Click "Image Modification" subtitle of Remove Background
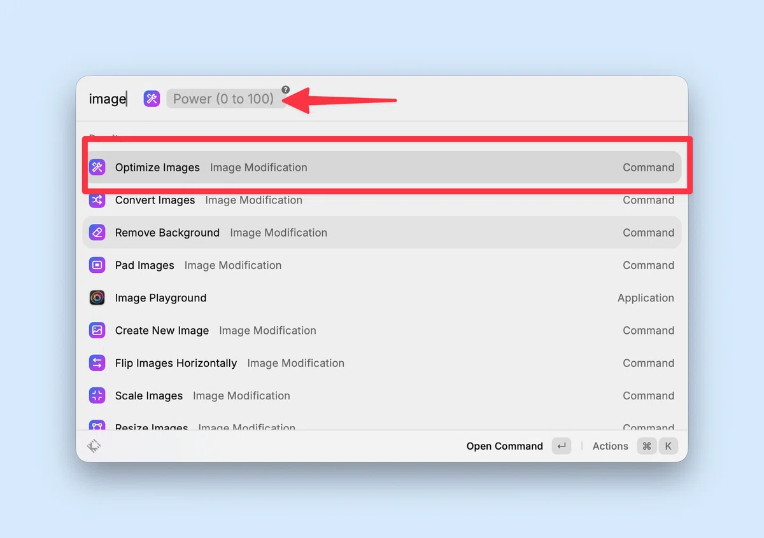 278,233
